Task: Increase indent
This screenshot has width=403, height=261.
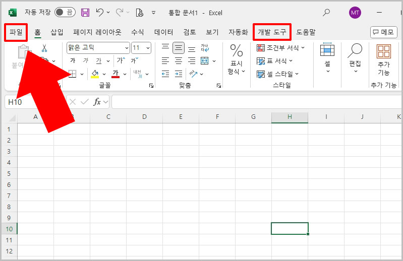Action: point(179,74)
